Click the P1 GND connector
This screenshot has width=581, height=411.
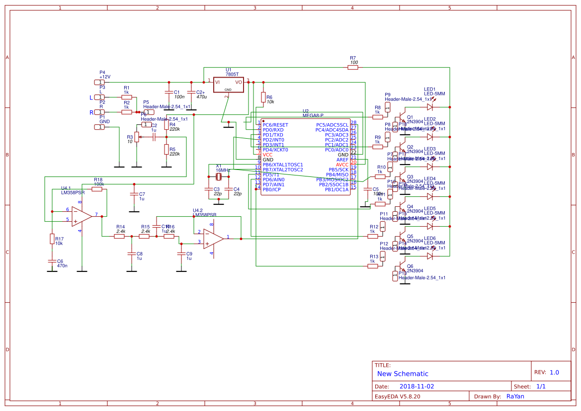[x=99, y=127]
